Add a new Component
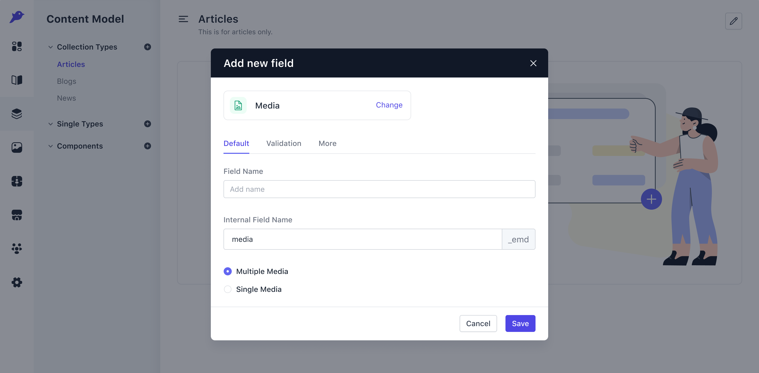 coord(148,146)
